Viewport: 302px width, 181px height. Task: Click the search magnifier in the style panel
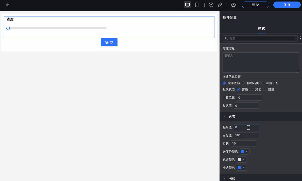tap(226, 38)
